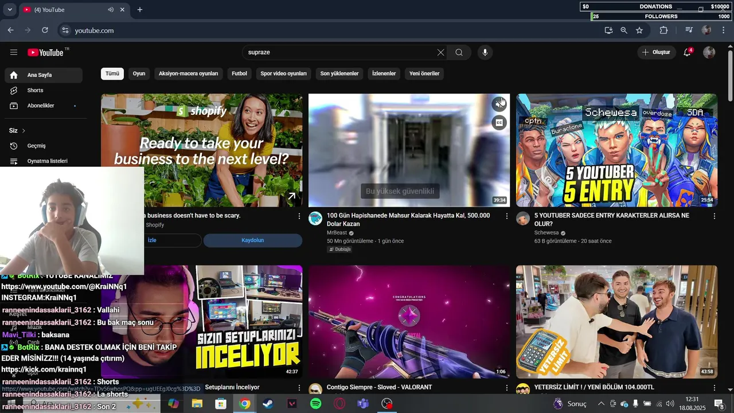Select the 'Yeni öneriler' filter chip
This screenshot has height=413, width=734.
coord(424,73)
